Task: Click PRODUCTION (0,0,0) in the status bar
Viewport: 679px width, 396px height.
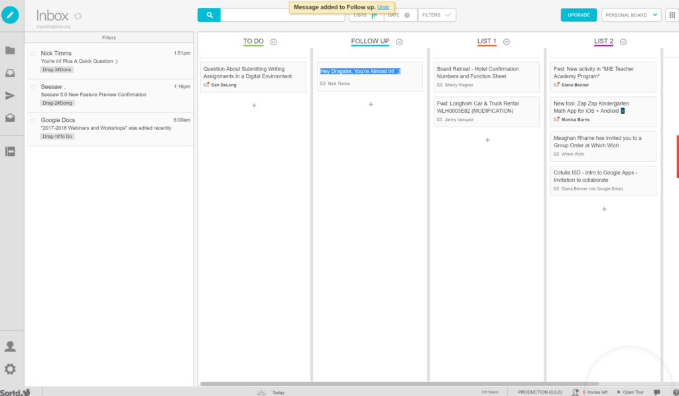Action: point(540,392)
